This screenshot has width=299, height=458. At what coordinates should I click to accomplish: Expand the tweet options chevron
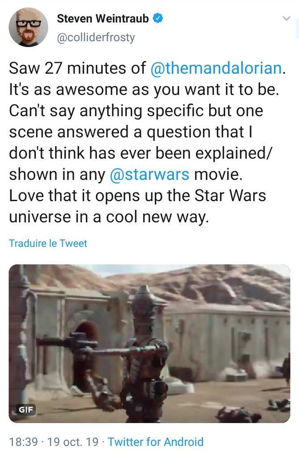click(287, 18)
